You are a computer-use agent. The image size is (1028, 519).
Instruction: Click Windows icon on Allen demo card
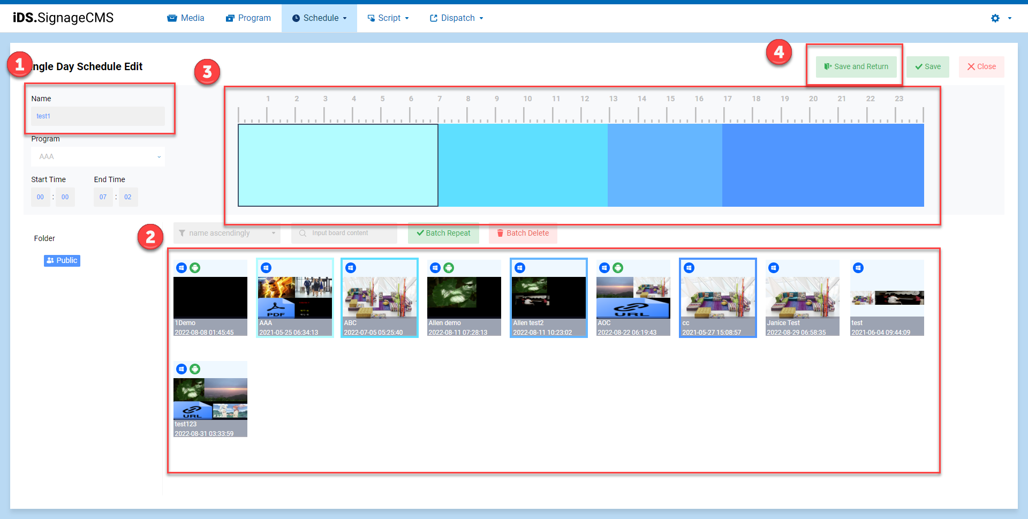(x=435, y=268)
